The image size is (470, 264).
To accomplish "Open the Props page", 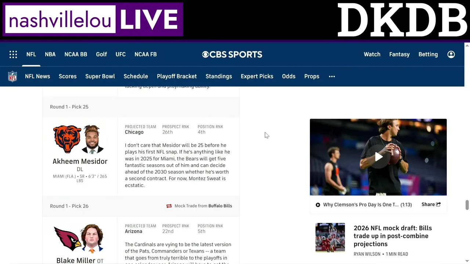I will (312, 76).
